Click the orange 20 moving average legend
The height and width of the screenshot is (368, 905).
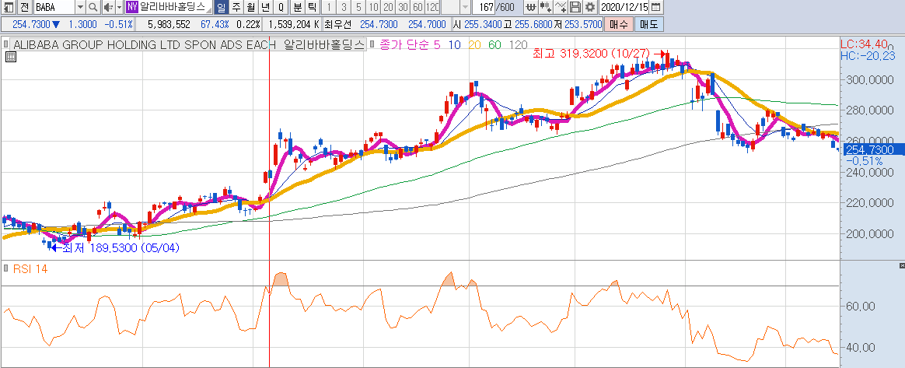tap(474, 44)
